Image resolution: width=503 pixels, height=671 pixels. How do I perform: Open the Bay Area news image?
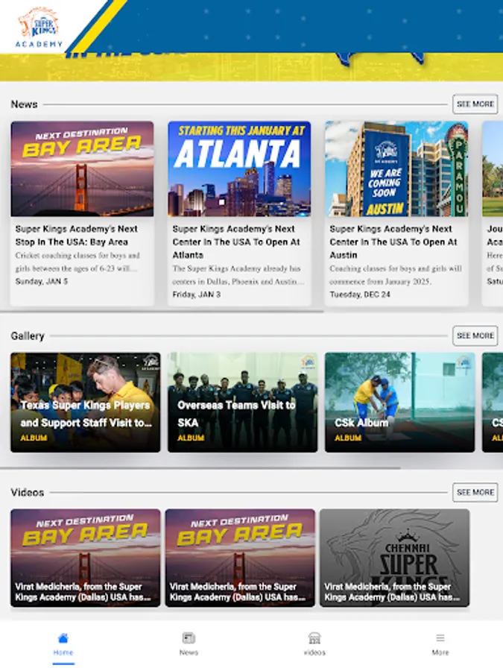tap(82, 168)
